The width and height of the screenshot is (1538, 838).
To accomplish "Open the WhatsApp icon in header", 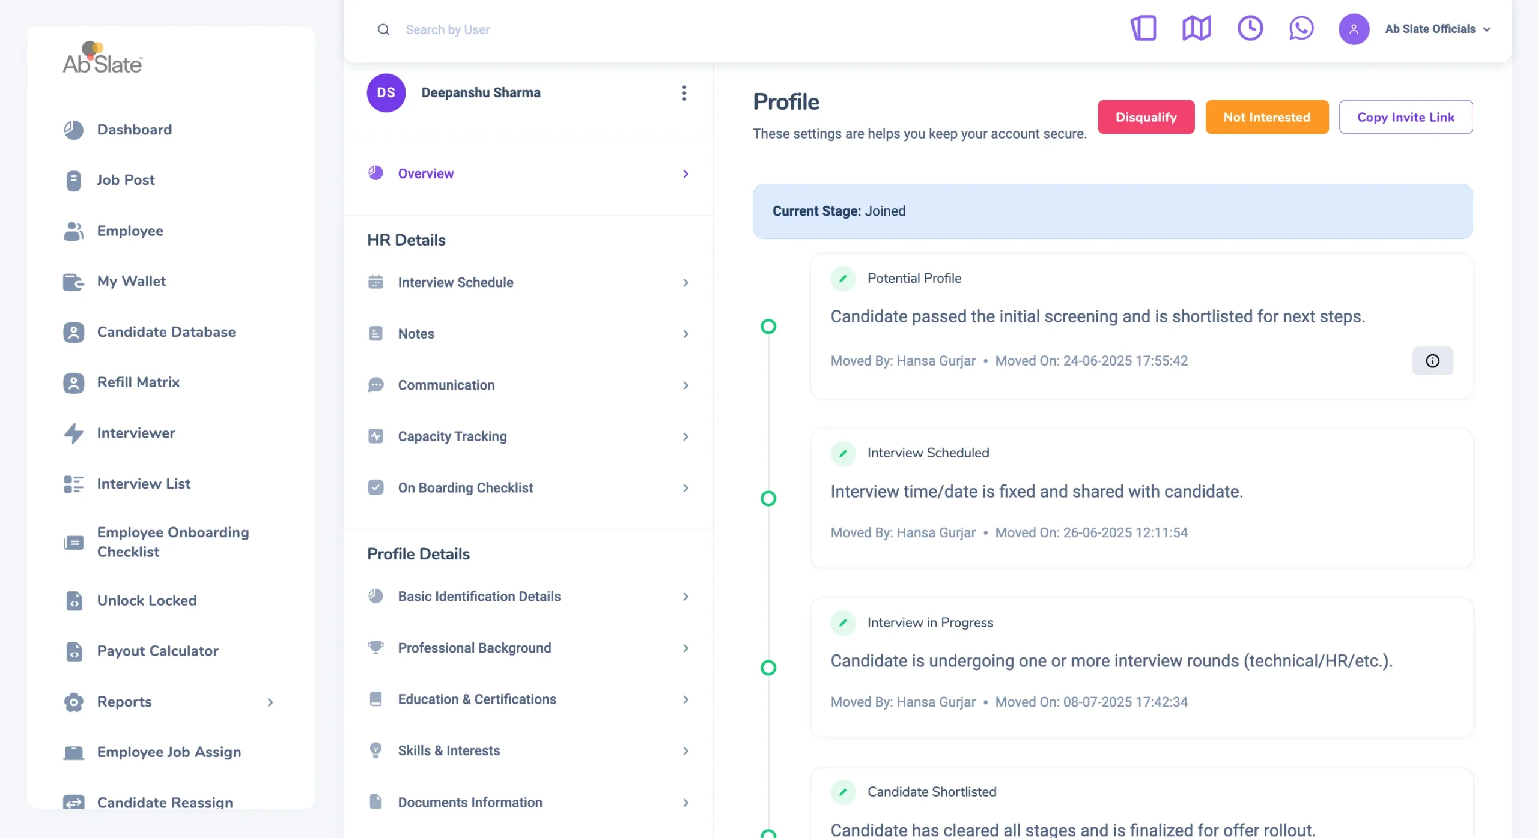I will 1301,28.
